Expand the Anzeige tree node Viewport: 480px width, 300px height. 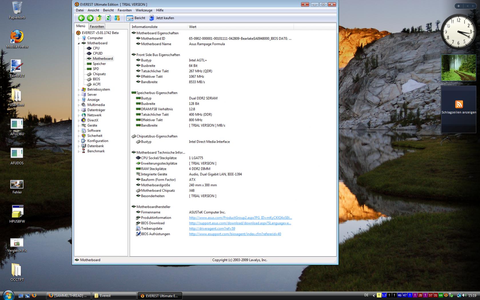(x=79, y=100)
